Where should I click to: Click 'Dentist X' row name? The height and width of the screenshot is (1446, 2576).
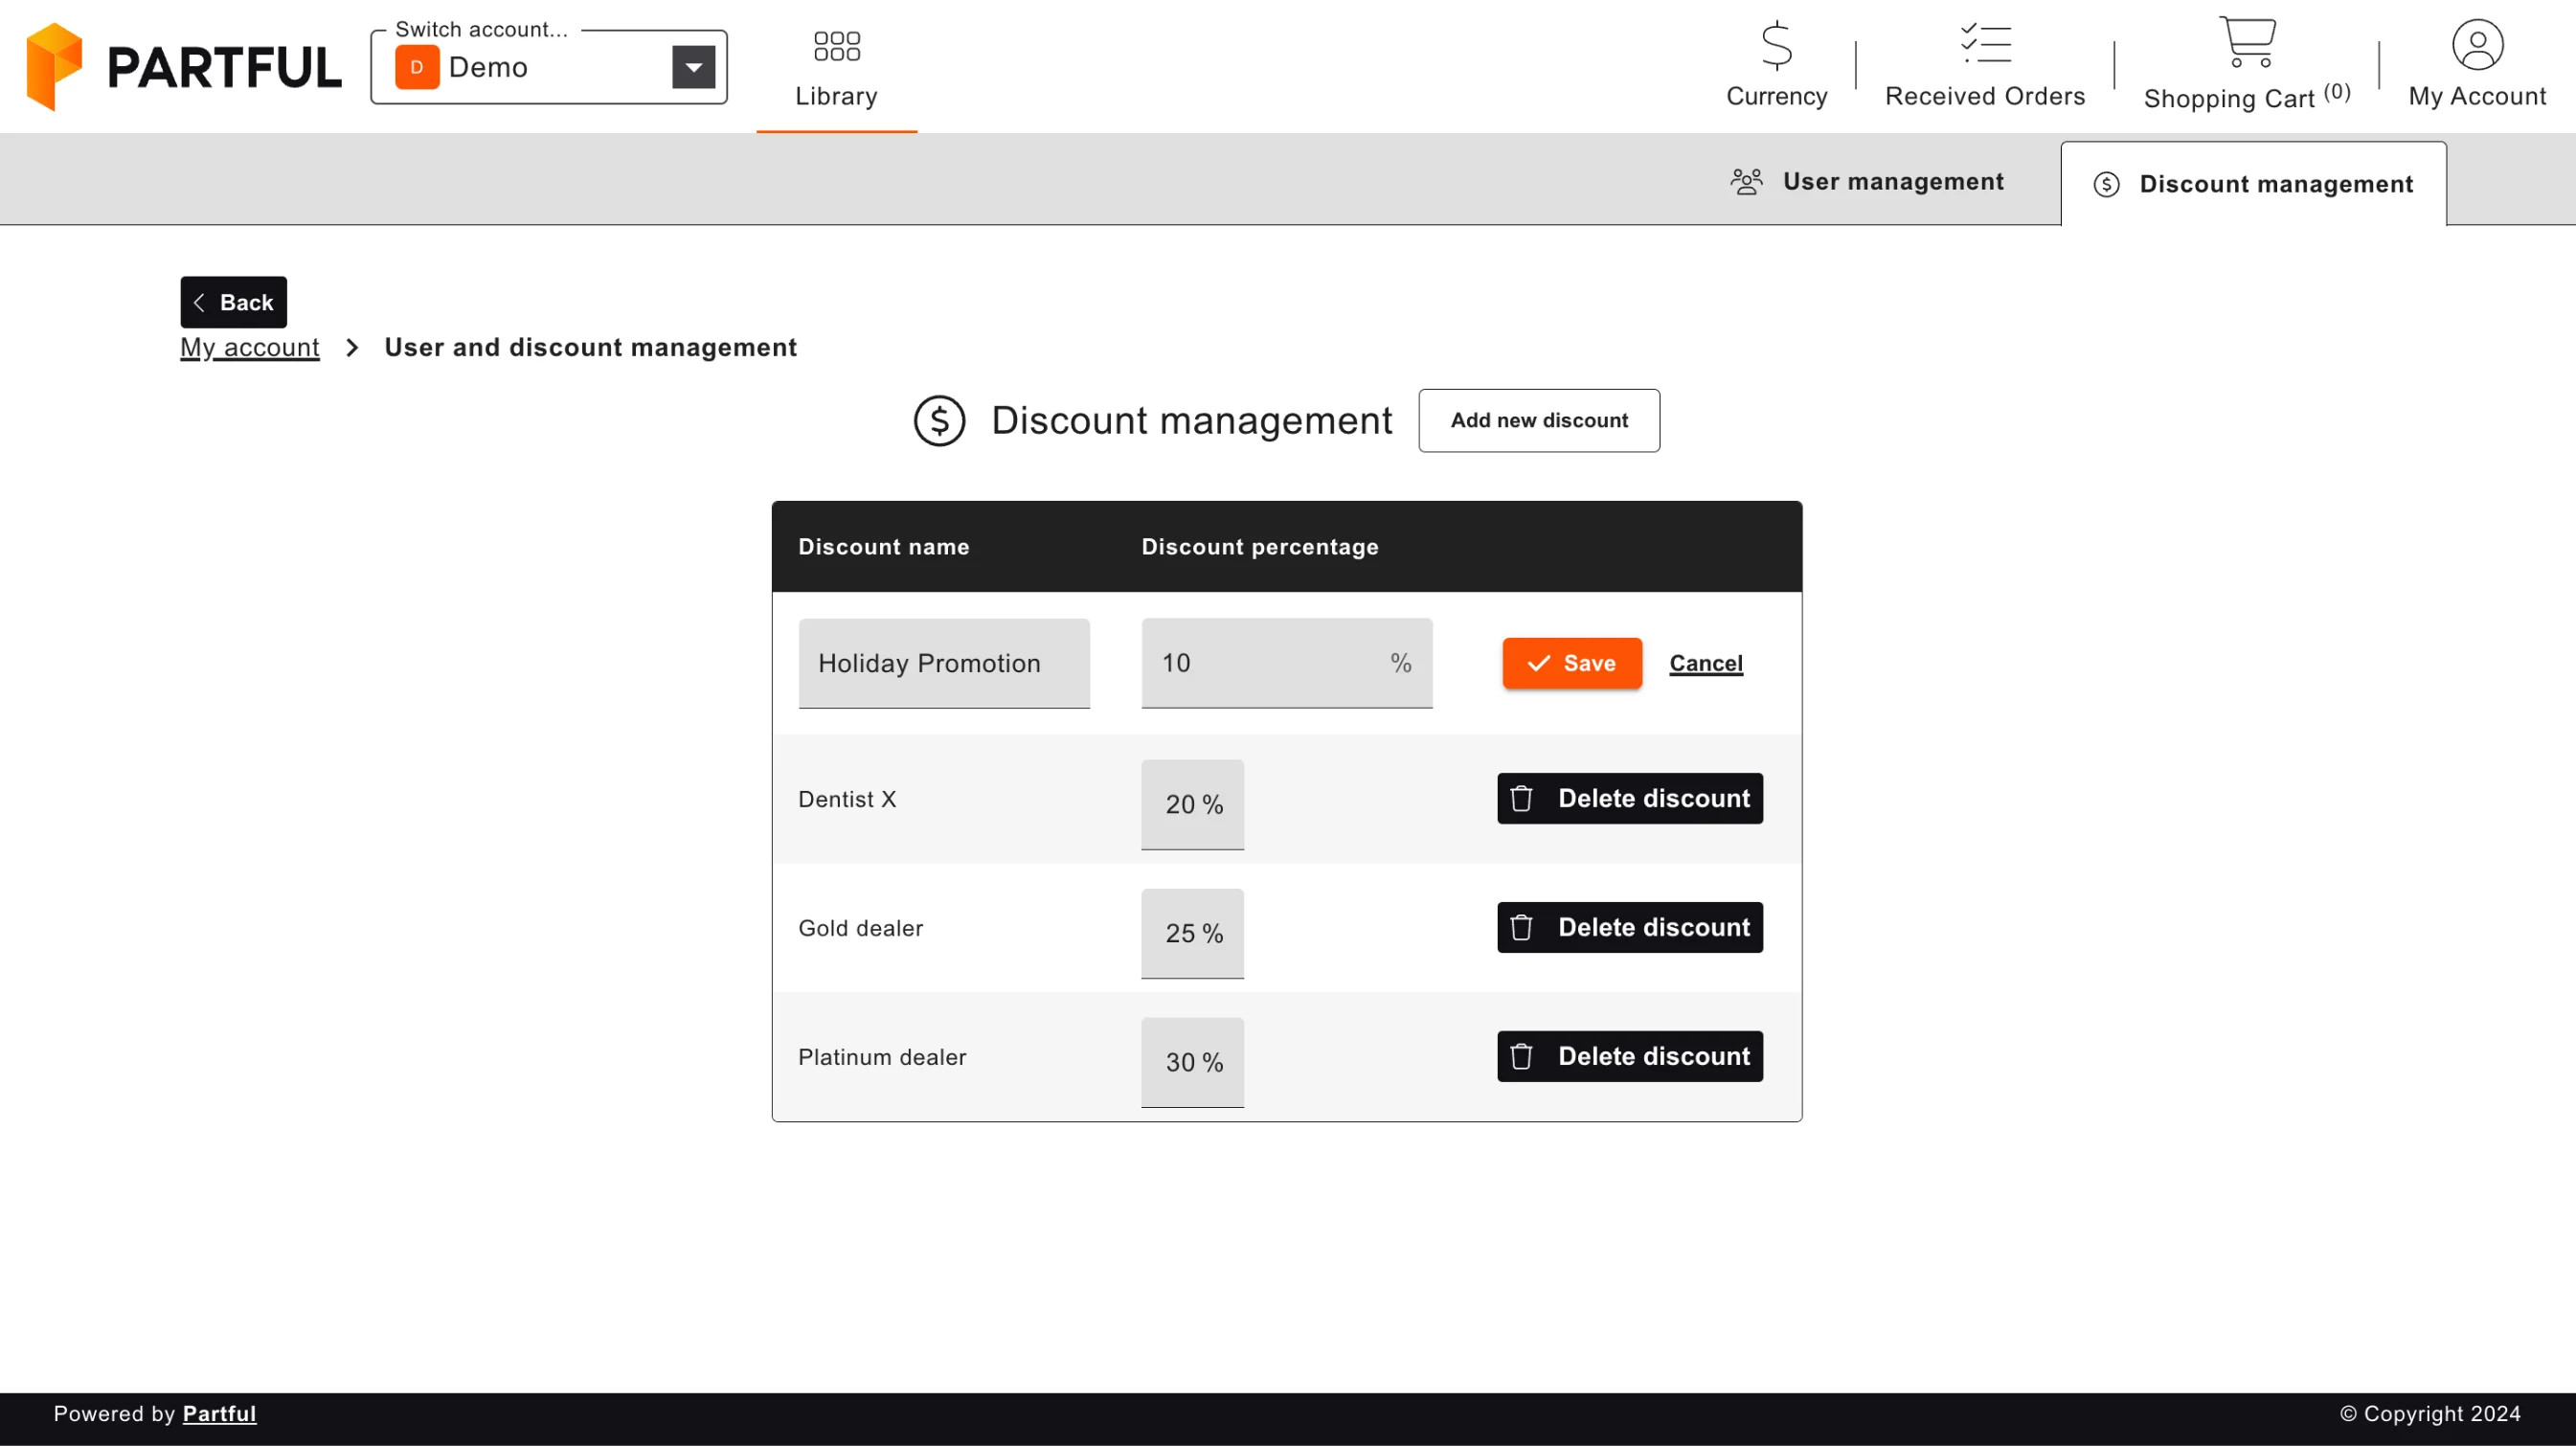click(x=847, y=799)
